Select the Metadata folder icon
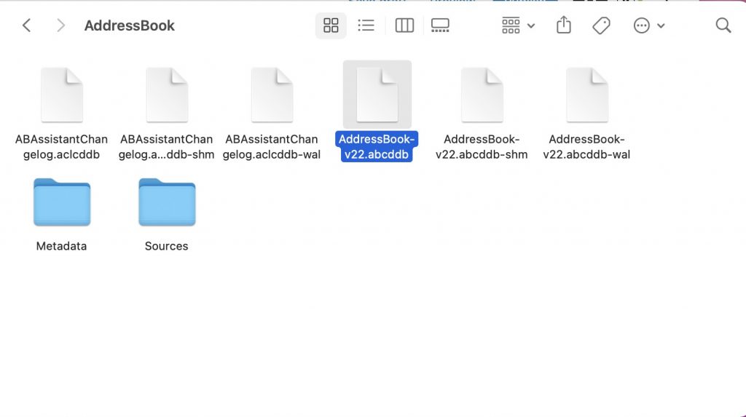Viewport: 746px width, 417px height. click(62, 202)
